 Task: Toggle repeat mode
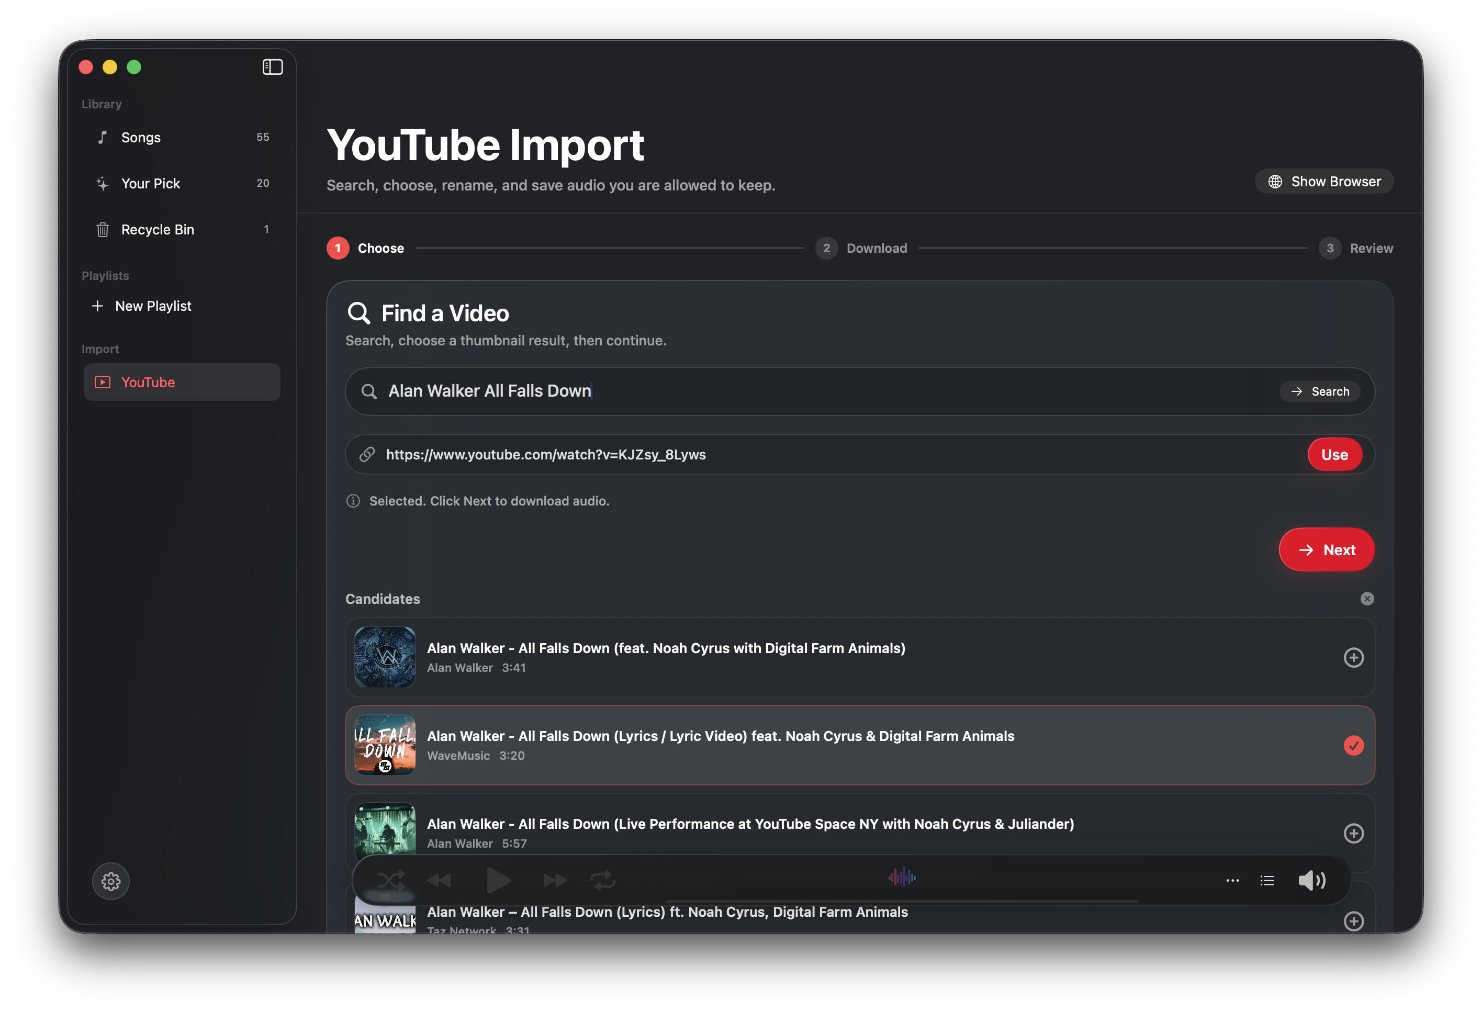pos(603,880)
